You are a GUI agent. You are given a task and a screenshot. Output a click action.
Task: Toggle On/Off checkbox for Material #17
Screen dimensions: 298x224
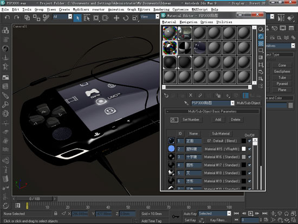click(x=250, y=165)
